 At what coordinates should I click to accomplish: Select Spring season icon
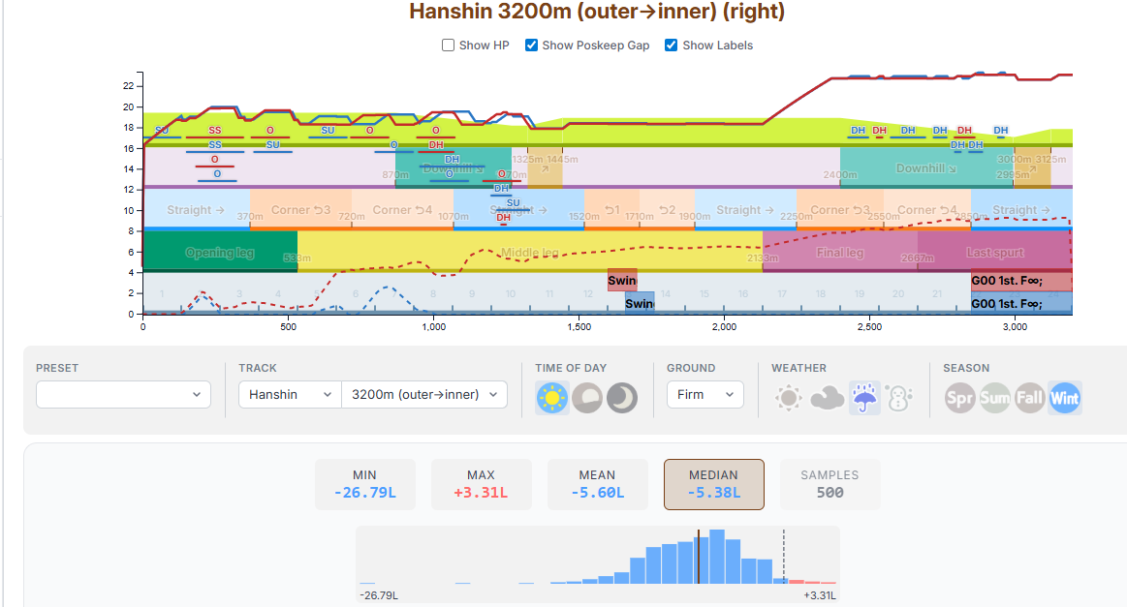click(x=959, y=397)
